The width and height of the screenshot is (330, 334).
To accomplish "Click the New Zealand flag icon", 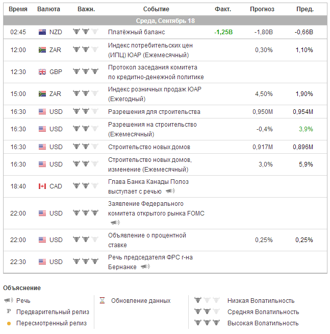I will coord(43,32).
